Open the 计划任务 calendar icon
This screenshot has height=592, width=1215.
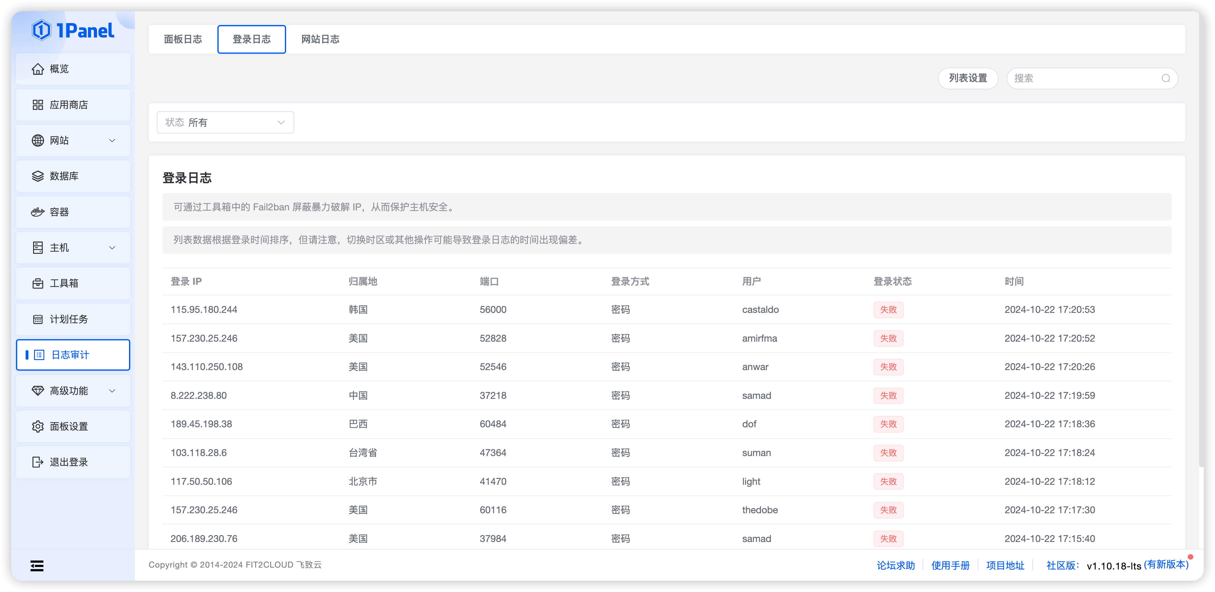click(x=38, y=319)
